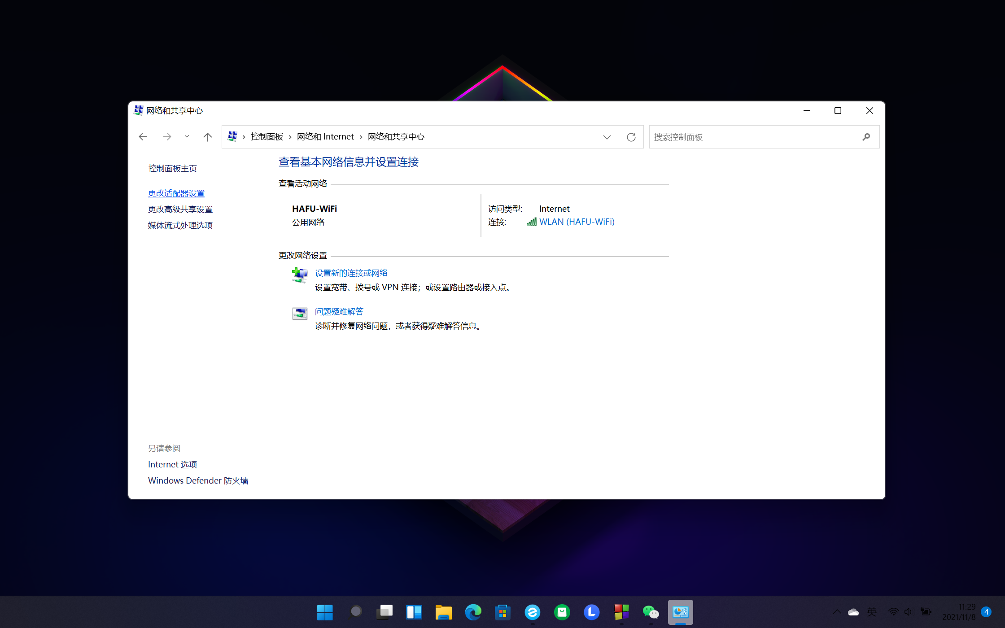Open WLAN (HAFU-WiFi) connection link

577,222
